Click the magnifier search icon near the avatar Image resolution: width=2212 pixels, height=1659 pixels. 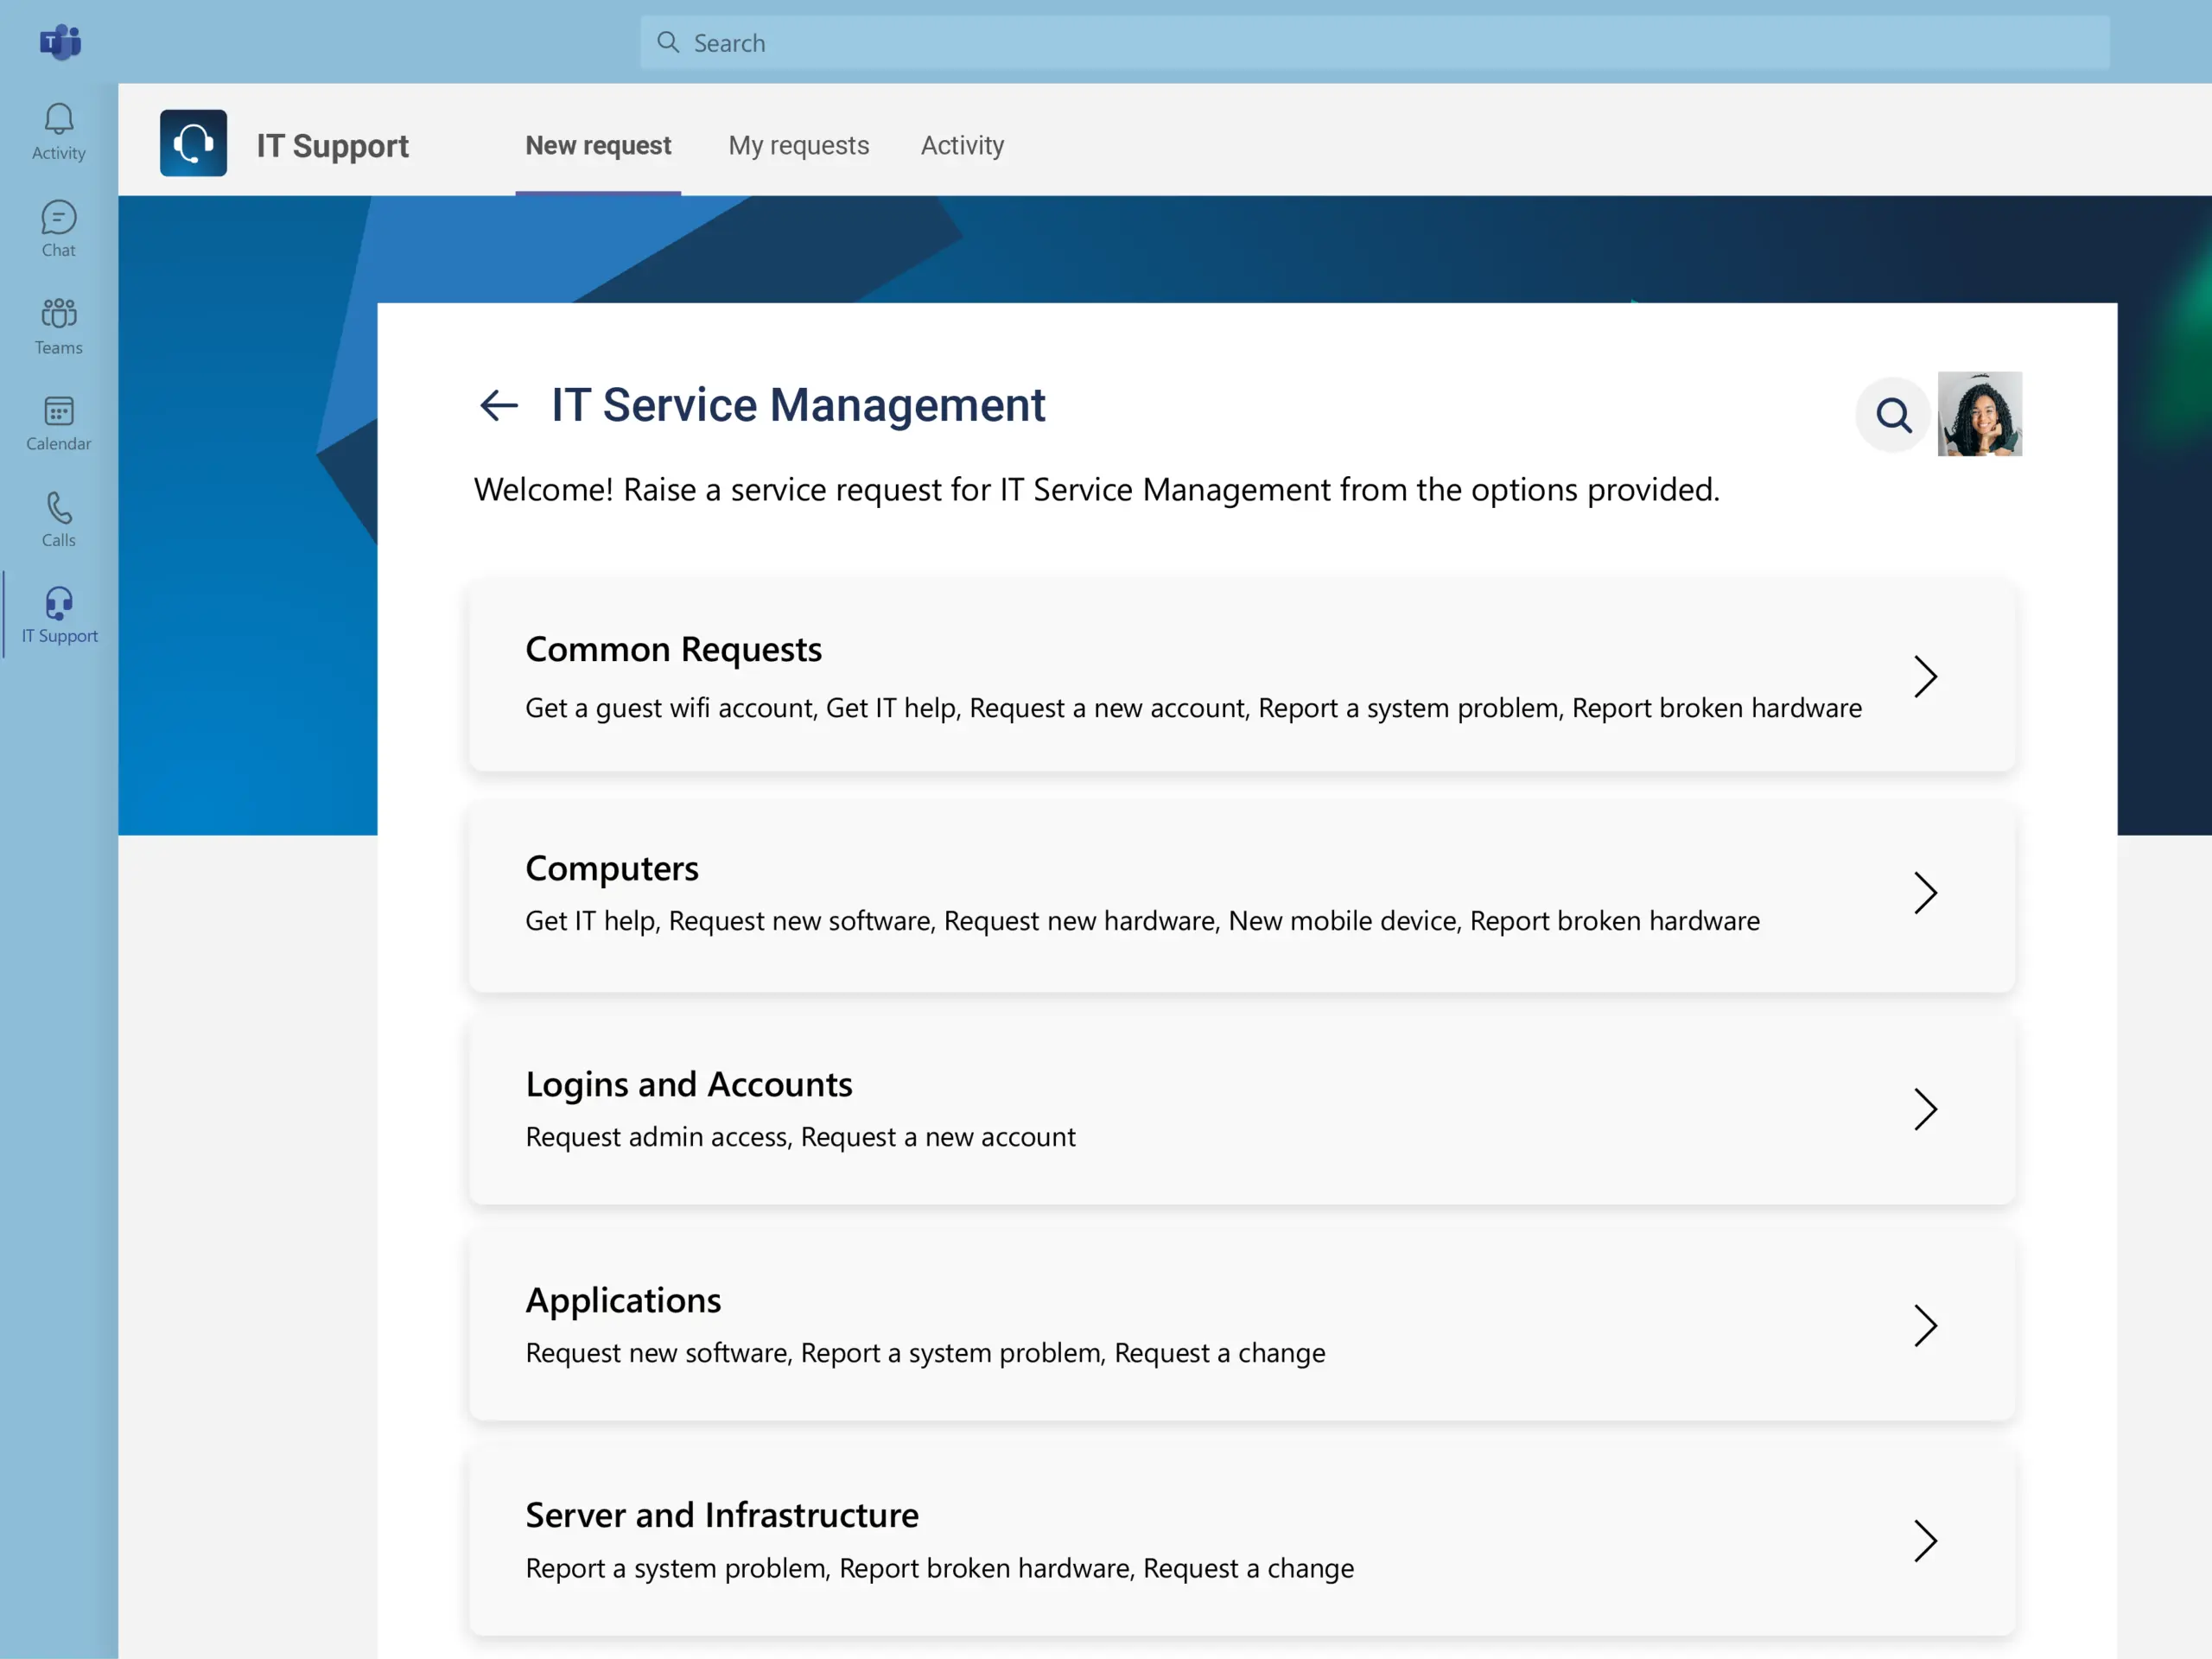(x=1892, y=414)
